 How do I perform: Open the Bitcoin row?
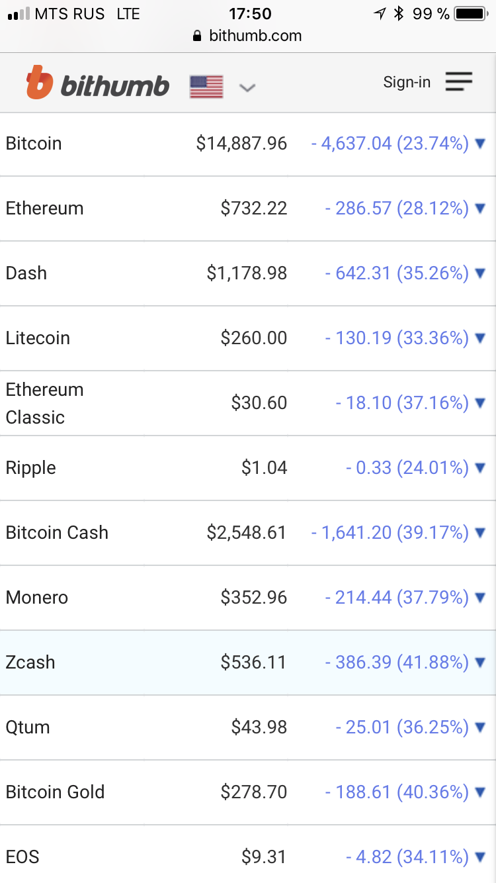[x=34, y=143]
